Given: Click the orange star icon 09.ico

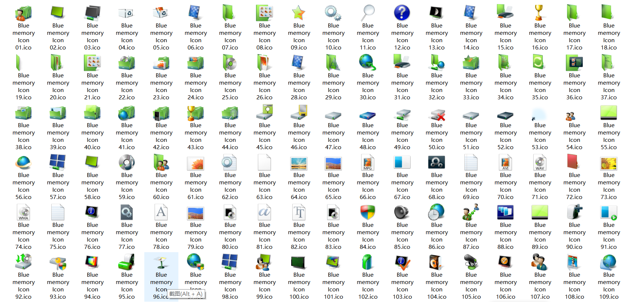Looking at the screenshot, I should [x=299, y=13].
